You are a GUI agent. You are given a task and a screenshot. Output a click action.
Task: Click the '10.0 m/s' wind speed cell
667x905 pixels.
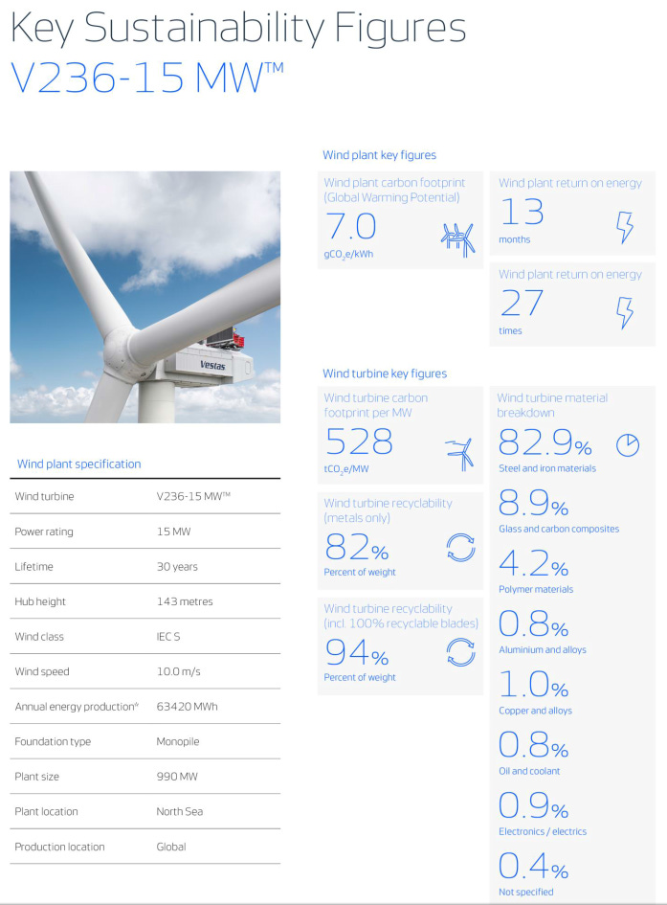pos(179,671)
